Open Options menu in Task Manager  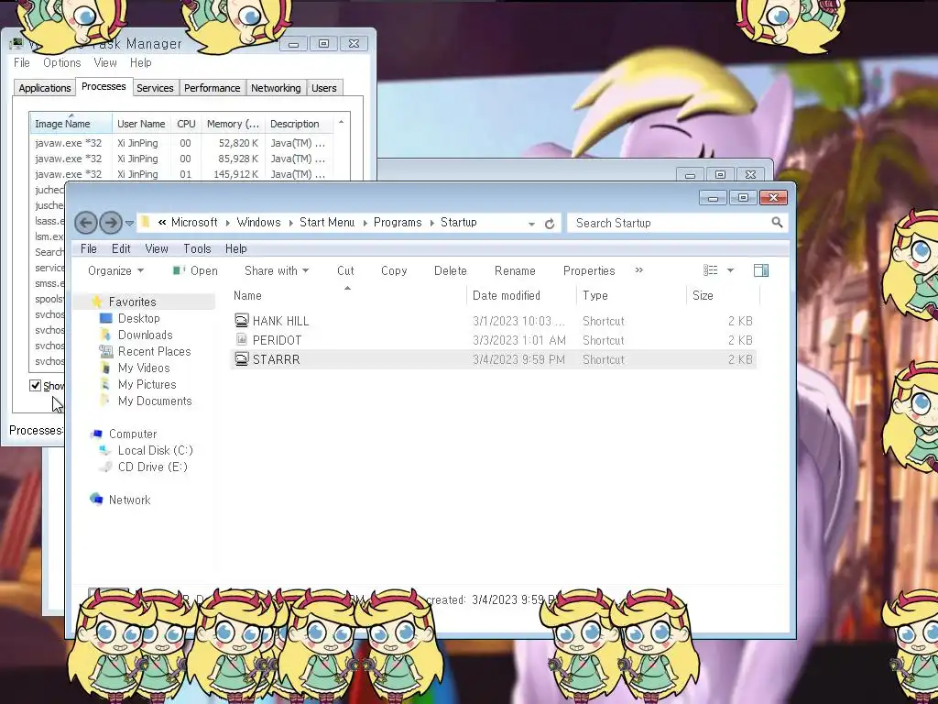(x=61, y=63)
